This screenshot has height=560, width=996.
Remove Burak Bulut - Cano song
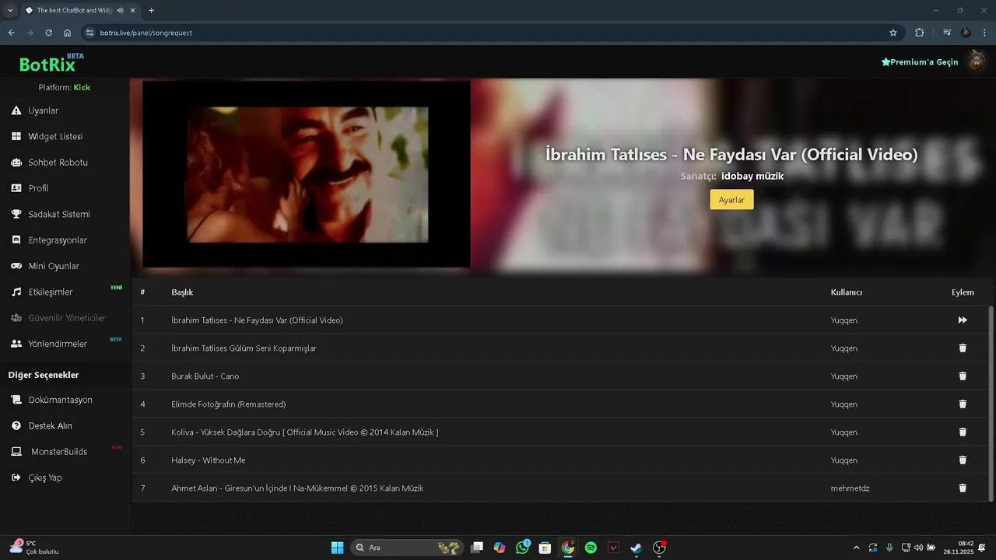tap(963, 376)
